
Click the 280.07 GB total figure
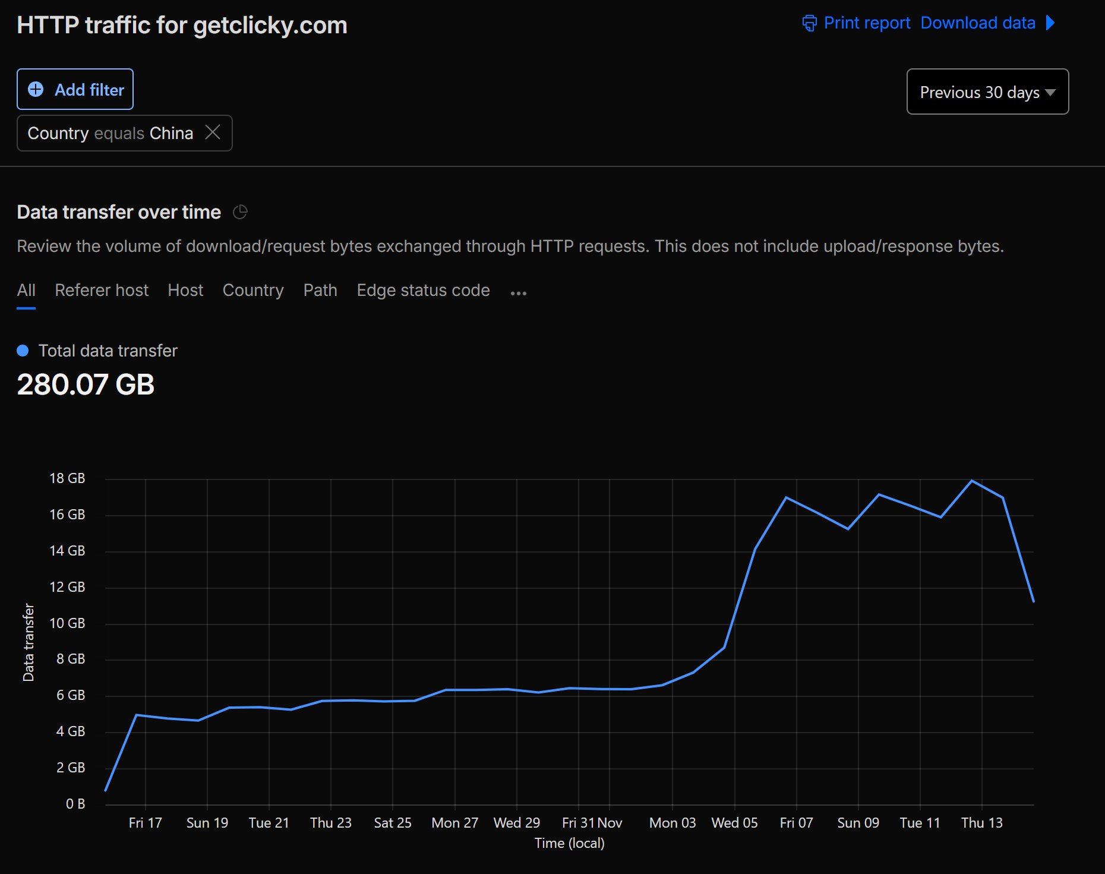(x=86, y=384)
